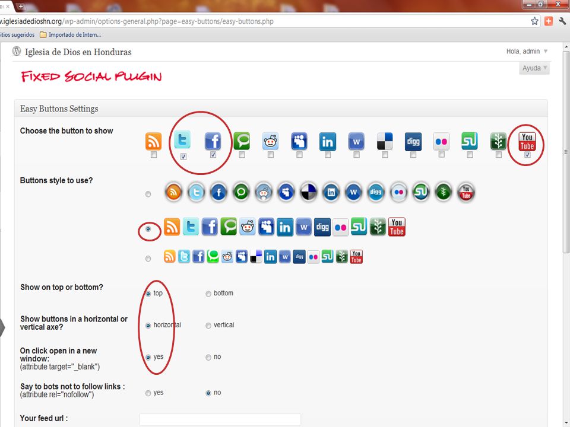Open a new browser tab
The image size is (570, 427).
click(21, 6)
